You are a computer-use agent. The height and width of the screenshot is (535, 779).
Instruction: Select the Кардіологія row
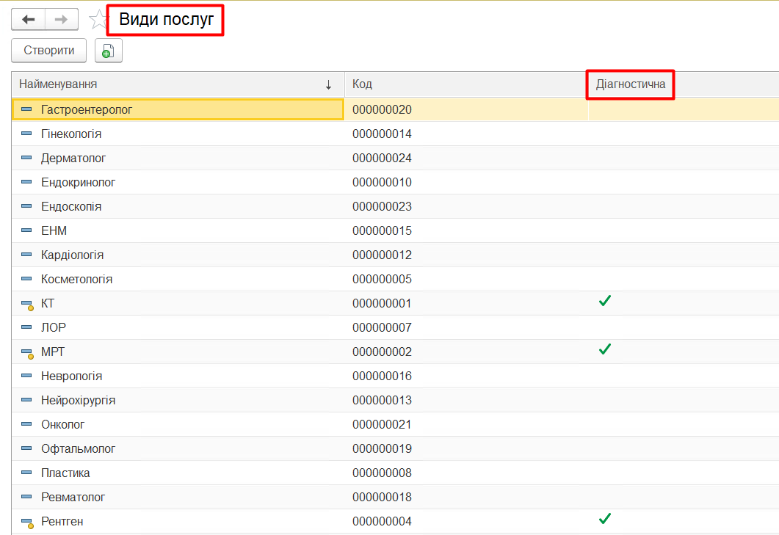73,255
